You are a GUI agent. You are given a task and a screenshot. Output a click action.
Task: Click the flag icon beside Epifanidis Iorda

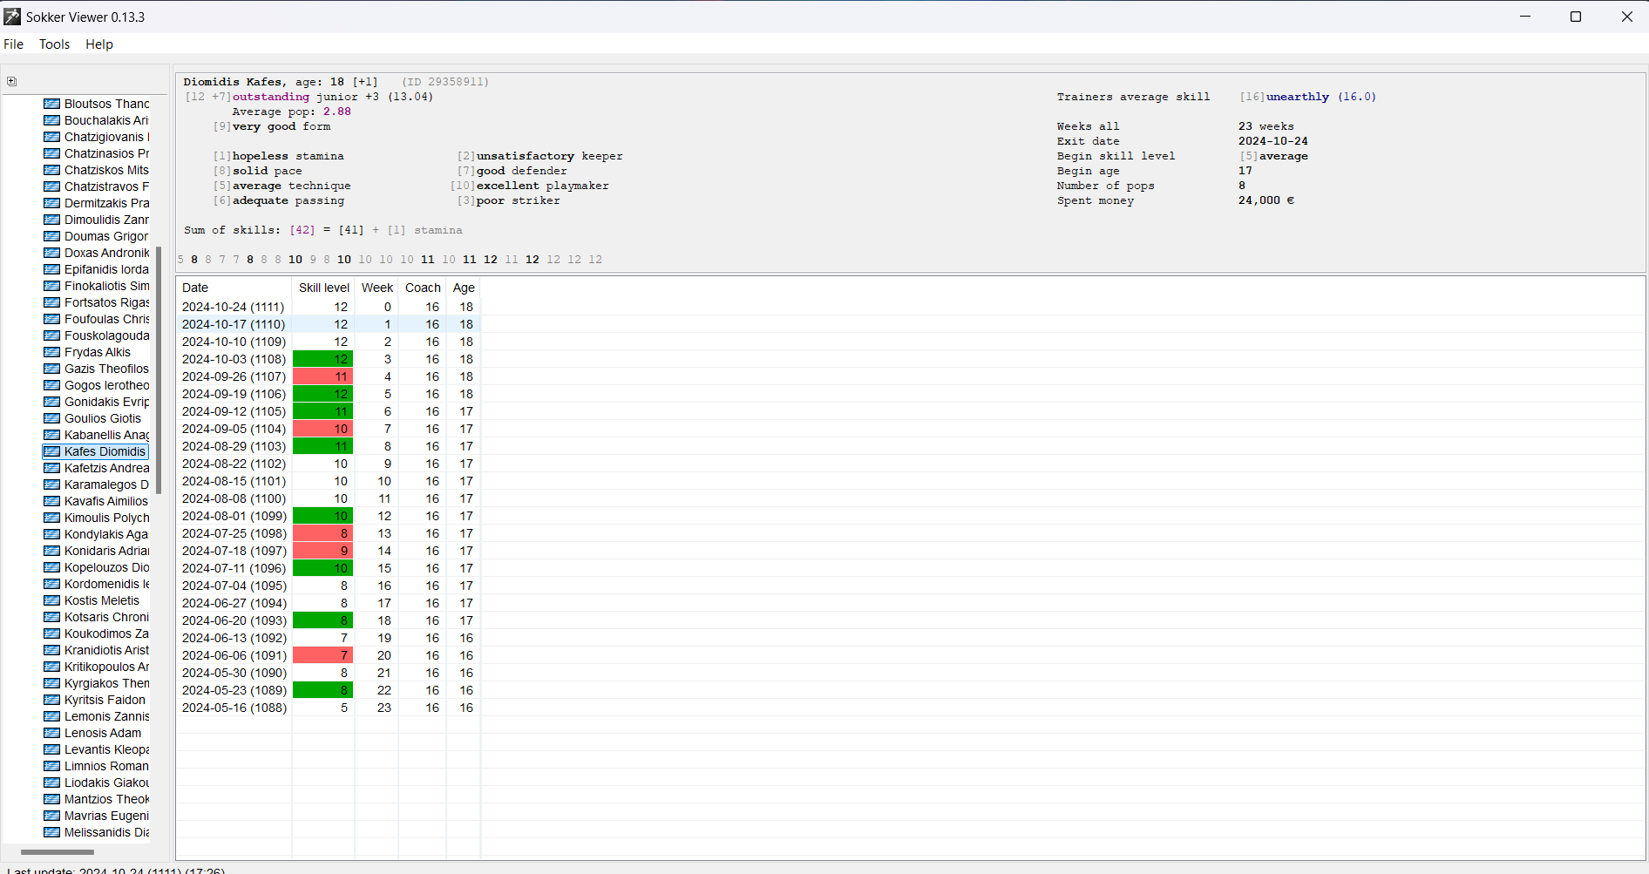pos(52,269)
